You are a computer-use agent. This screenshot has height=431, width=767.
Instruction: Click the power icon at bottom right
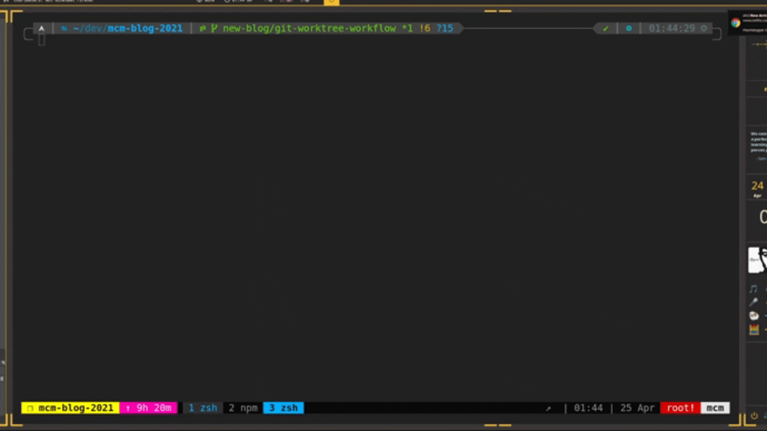pos(754,416)
